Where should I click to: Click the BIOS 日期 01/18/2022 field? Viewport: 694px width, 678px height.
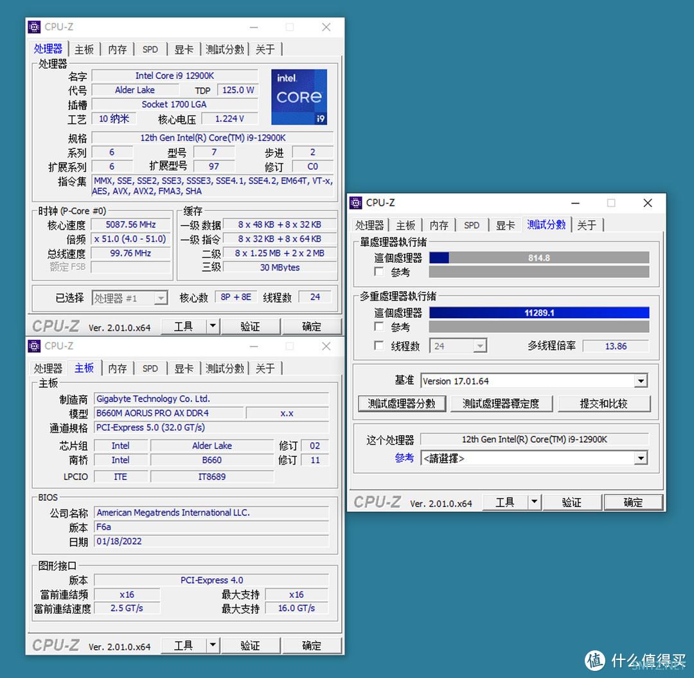pyautogui.click(x=211, y=541)
